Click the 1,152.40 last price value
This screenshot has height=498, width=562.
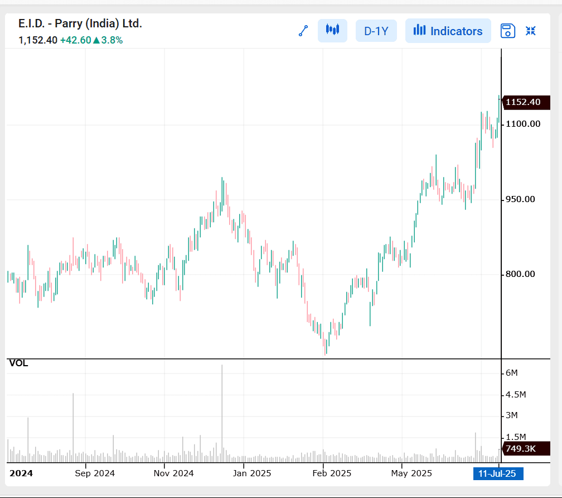click(38, 40)
